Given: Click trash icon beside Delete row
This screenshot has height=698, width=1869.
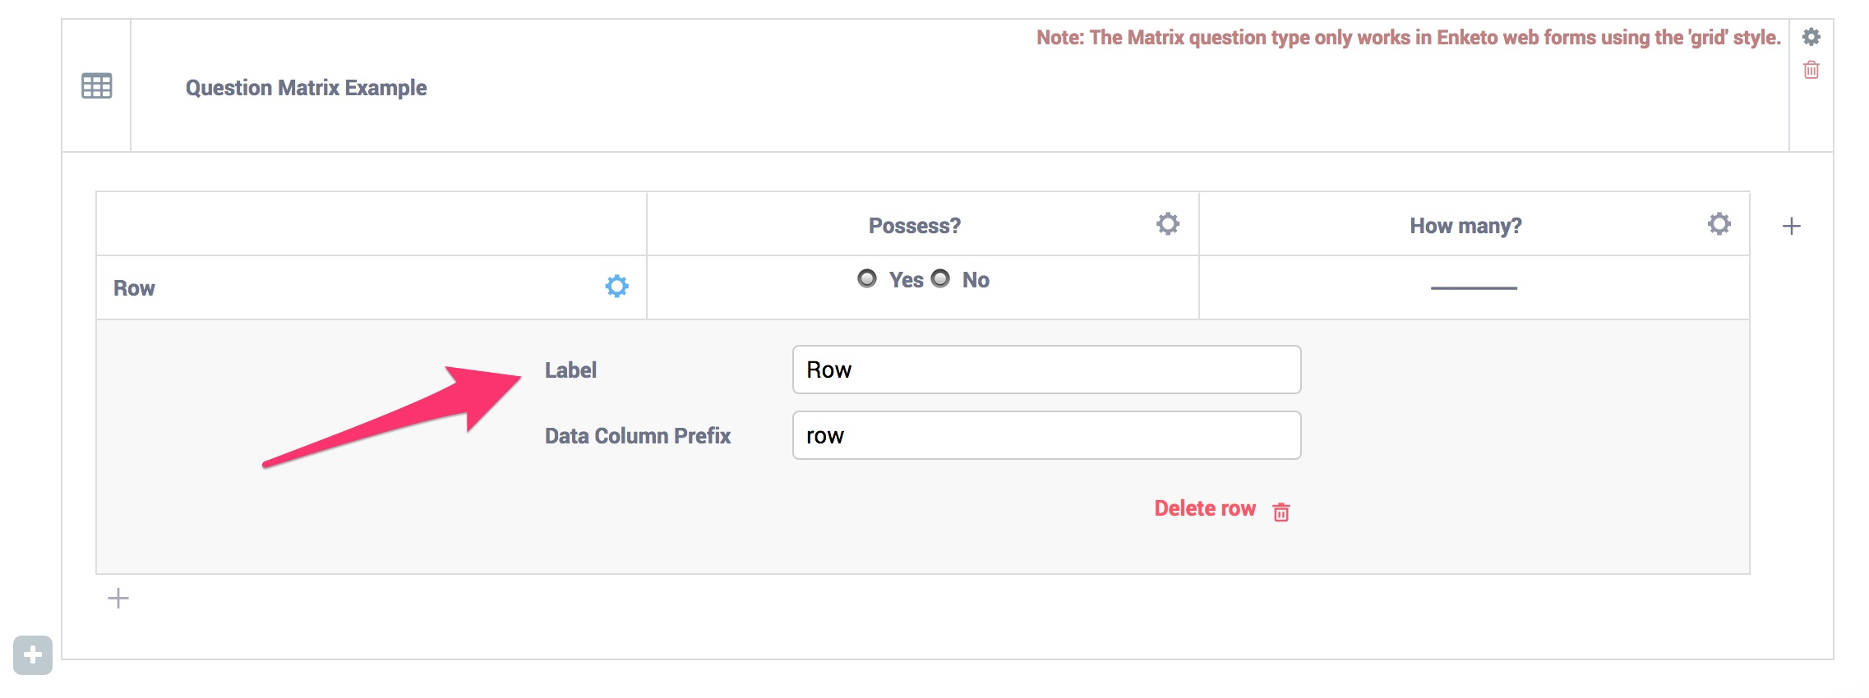Looking at the screenshot, I should (x=1281, y=512).
